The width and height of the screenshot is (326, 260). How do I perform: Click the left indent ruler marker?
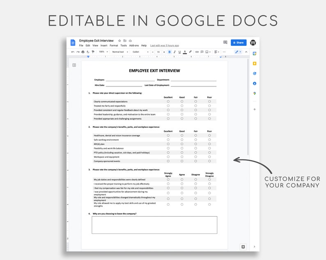point(88,57)
